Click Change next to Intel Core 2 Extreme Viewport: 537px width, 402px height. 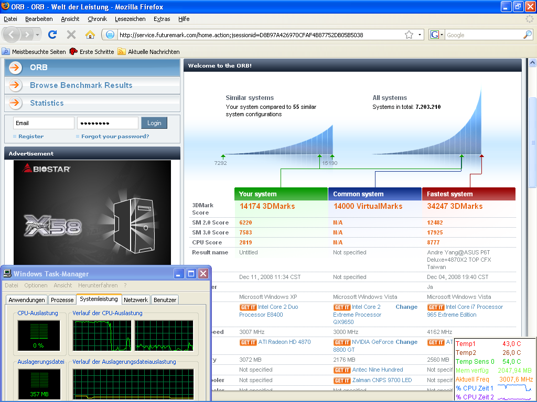(406, 307)
